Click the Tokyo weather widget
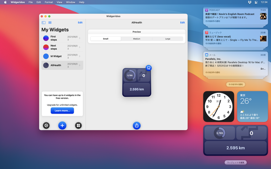 click(252, 106)
